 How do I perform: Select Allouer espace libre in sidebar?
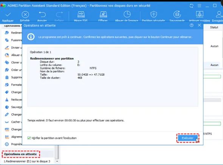tap(13, 55)
